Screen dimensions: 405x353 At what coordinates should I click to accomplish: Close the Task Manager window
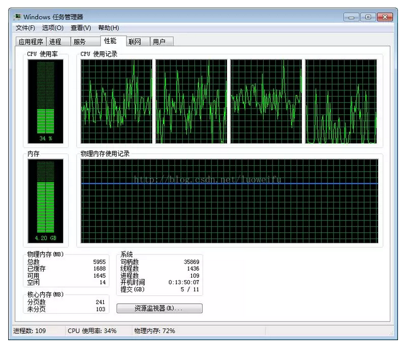(385, 18)
